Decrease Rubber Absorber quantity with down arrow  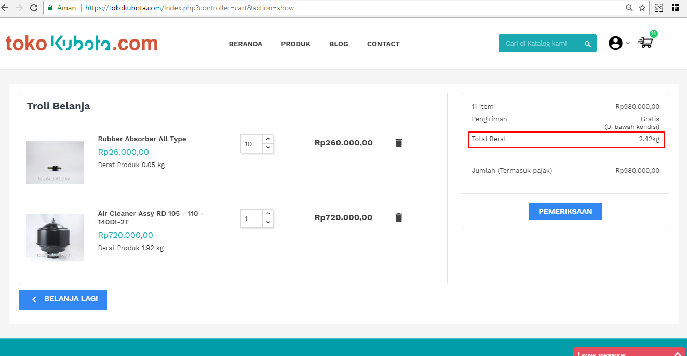[268, 148]
